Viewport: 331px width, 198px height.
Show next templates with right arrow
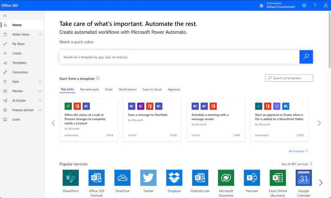click(x=319, y=123)
